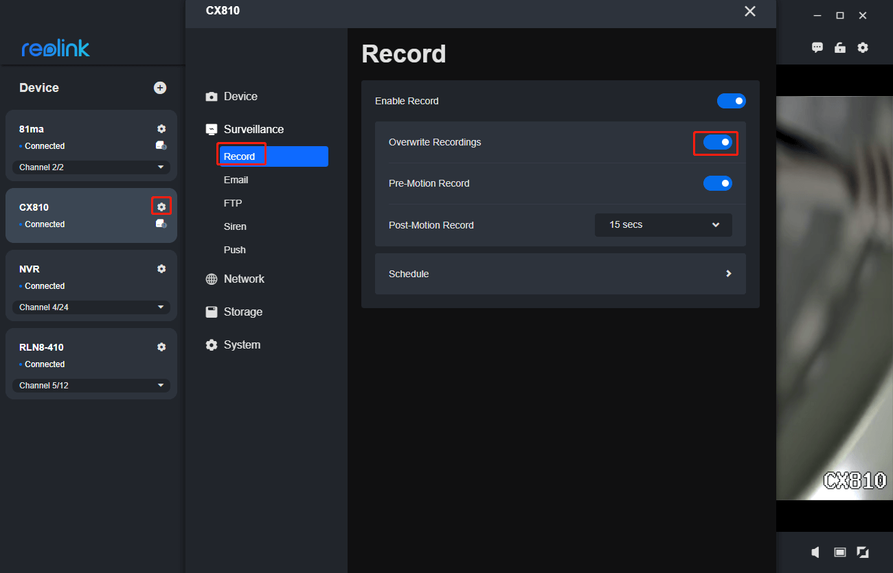Open the System settings section
The image size is (893, 573).
[x=233, y=344]
